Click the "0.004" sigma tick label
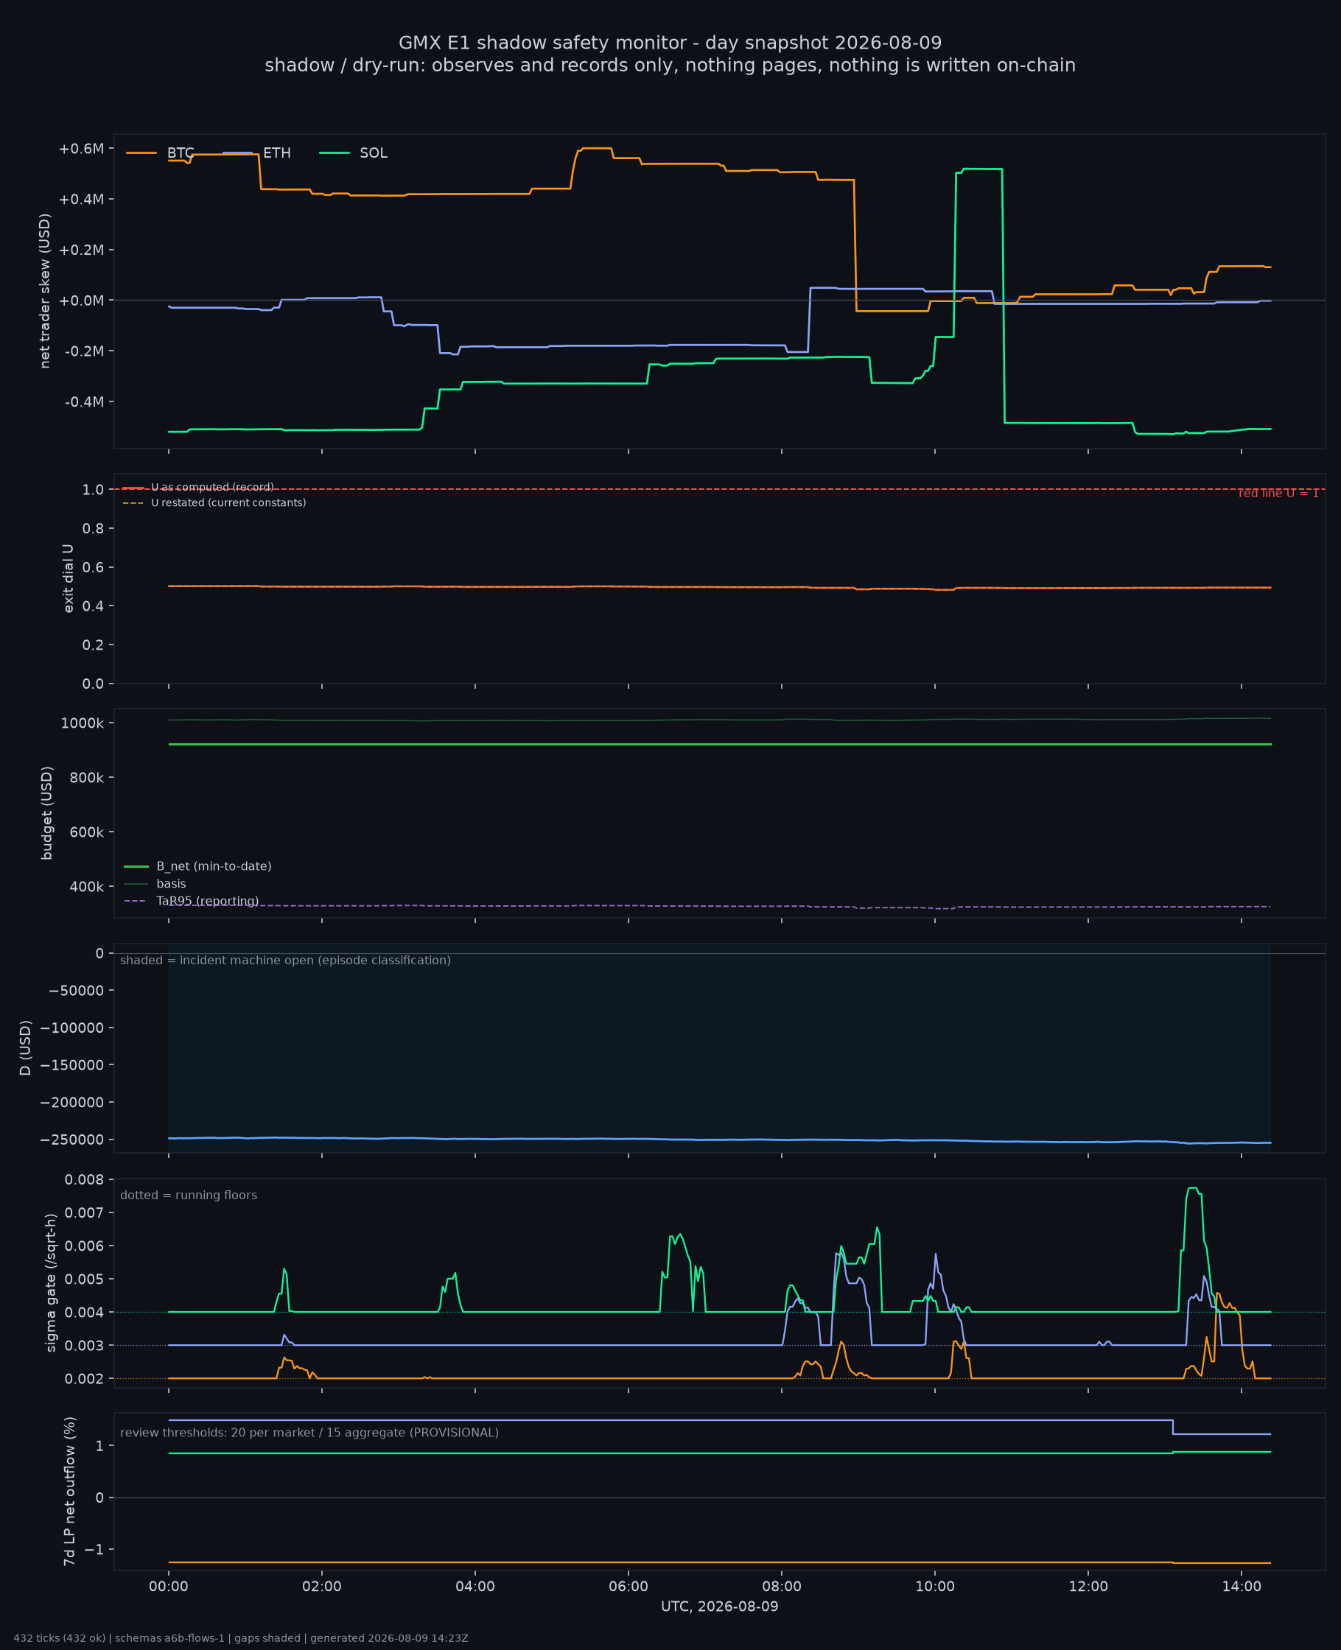 (x=84, y=1313)
